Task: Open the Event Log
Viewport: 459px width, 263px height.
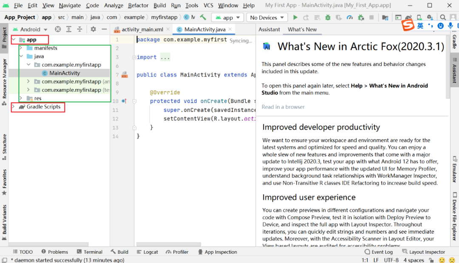Action: click(379, 252)
